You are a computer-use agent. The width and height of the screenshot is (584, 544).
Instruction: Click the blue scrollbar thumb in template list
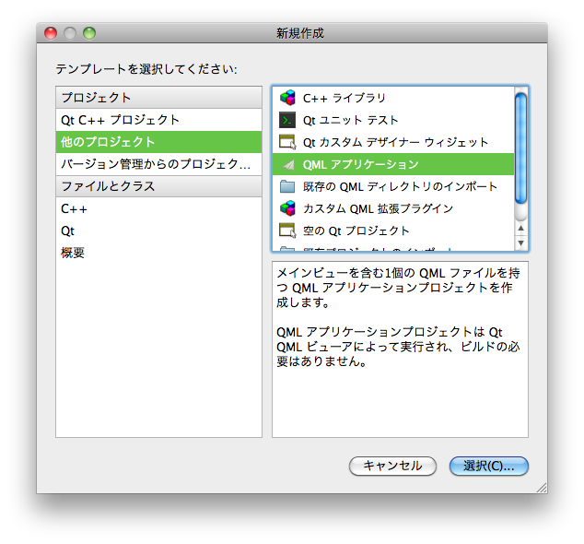(521, 148)
